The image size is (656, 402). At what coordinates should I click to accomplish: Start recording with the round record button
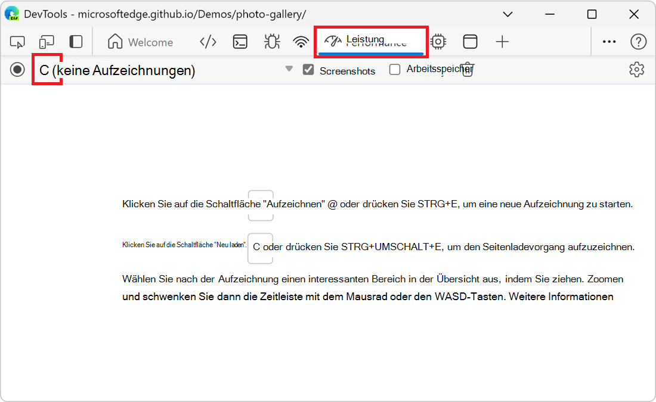point(18,70)
